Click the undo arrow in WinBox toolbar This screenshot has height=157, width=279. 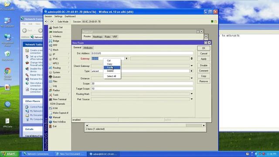click(x=46, y=21)
